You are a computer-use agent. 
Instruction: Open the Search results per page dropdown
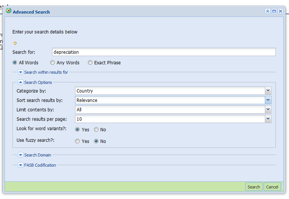268,119
